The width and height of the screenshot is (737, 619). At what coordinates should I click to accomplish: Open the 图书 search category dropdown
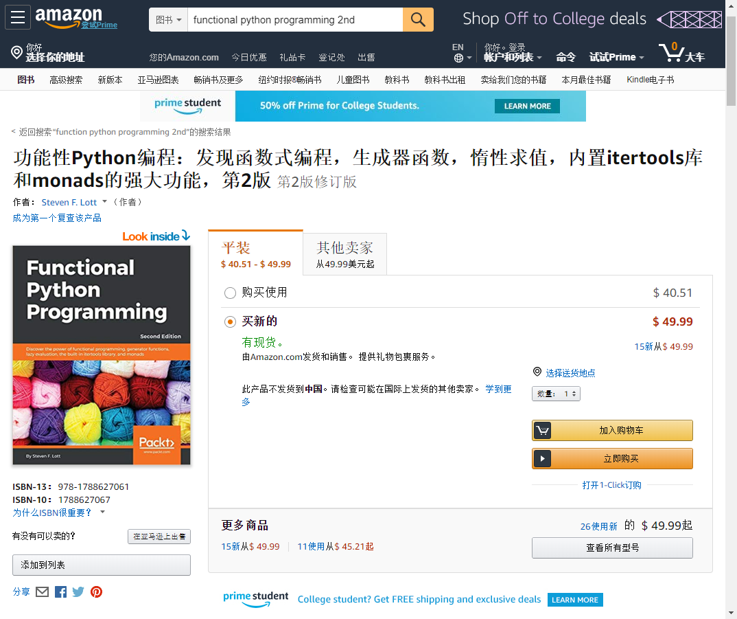pyautogui.click(x=168, y=19)
